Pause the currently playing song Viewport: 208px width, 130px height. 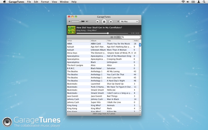point(104,22)
